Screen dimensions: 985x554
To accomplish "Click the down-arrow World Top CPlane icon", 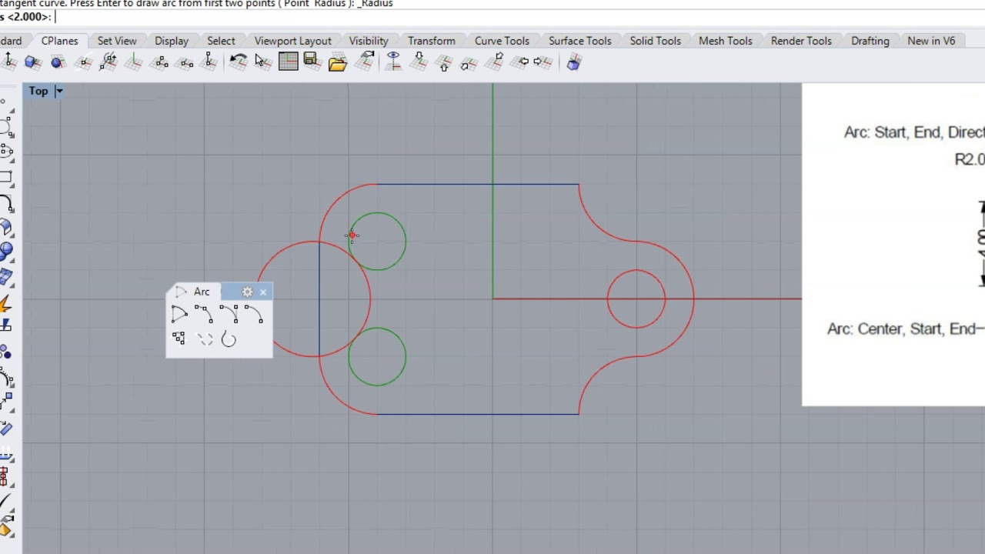I will (419, 62).
